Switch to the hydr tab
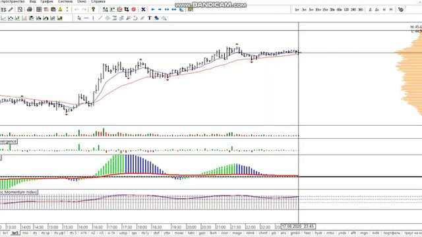422x237 pixels. (x=318, y=233)
